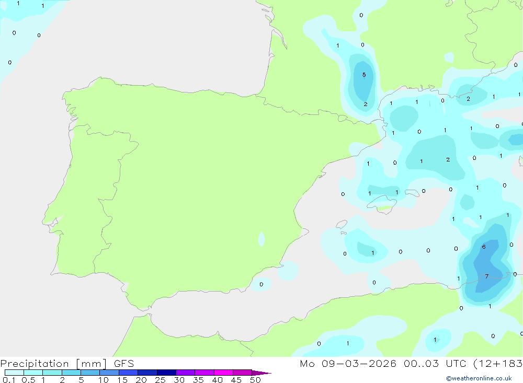Click the '5' value over southern France
This screenshot has height=383, width=523.
click(x=364, y=75)
